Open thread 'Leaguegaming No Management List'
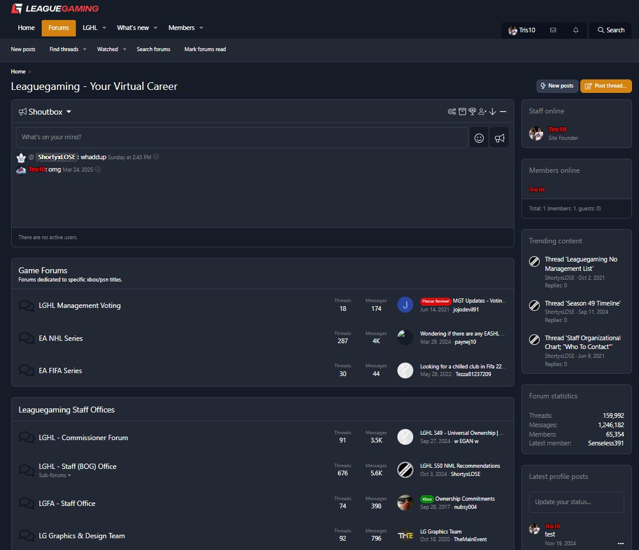The image size is (639, 550). pyautogui.click(x=581, y=264)
